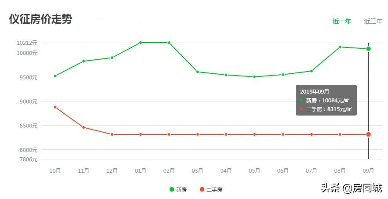The width and height of the screenshot is (388, 199).
Task: Click the highlighted 二手房 point for 09月
Action: [368, 134]
